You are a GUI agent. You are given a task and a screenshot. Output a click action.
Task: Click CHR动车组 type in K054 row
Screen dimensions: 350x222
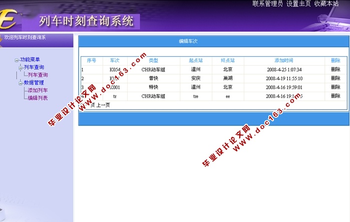(x=153, y=70)
